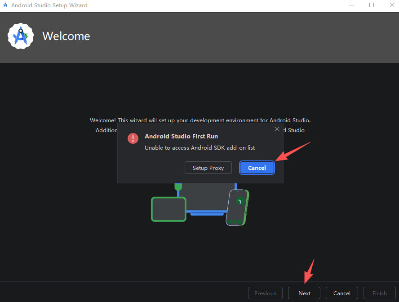
Task: Proceed with the Next wizard button
Action: click(x=304, y=293)
